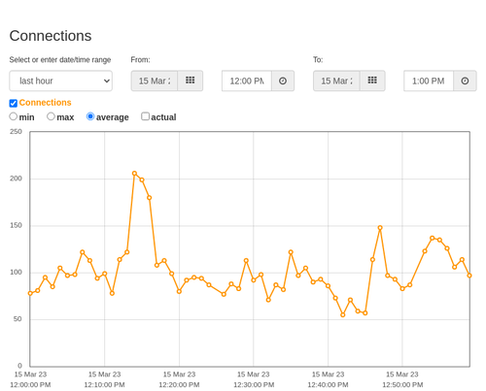Click the 'To:' label
The width and height of the screenshot is (486, 391).
point(318,60)
